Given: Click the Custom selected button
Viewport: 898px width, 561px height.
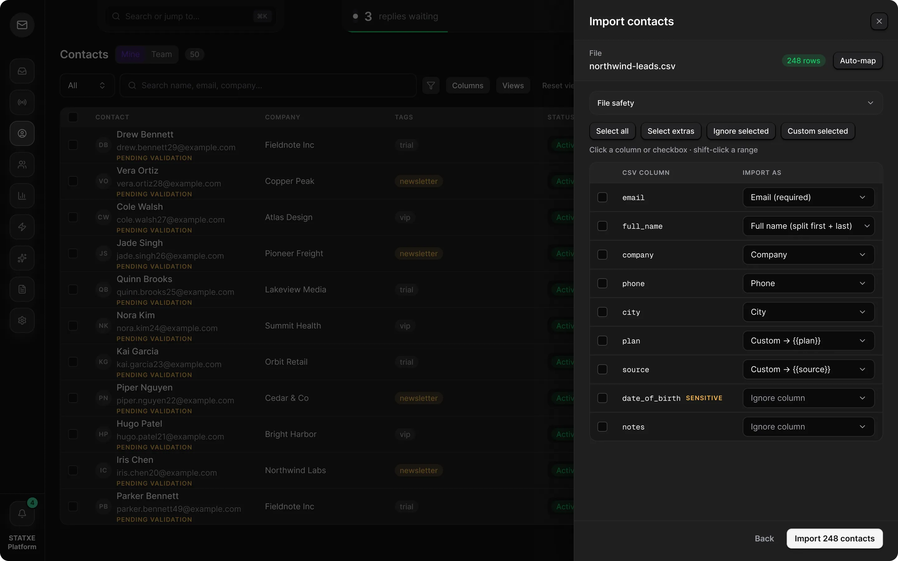Looking at the screenshot, I should (818, 131).
